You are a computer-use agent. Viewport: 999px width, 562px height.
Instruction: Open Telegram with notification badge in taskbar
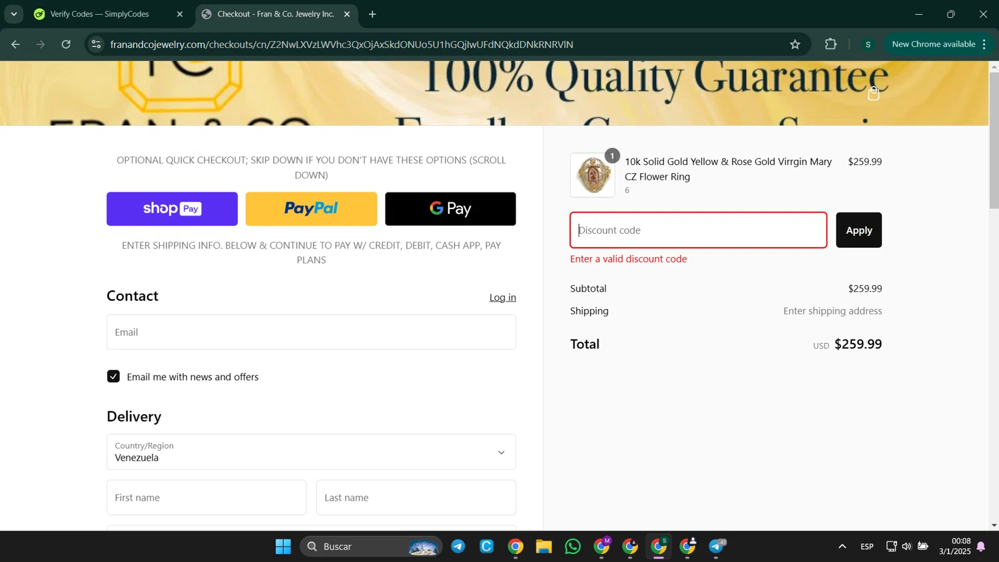pyautogui.click(x=717, y=547)
